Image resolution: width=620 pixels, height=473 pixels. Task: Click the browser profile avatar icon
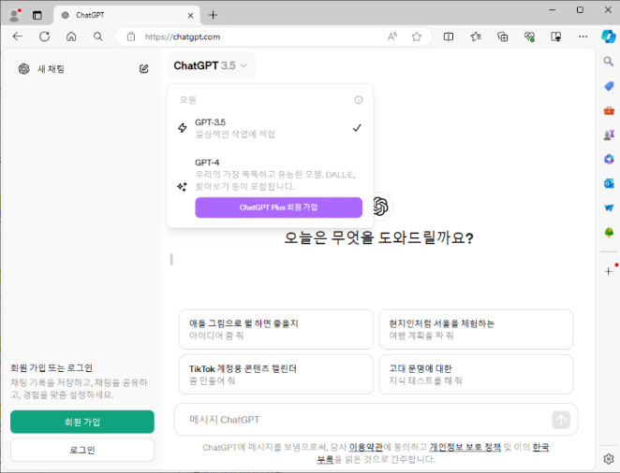click(x=14, y=15)
